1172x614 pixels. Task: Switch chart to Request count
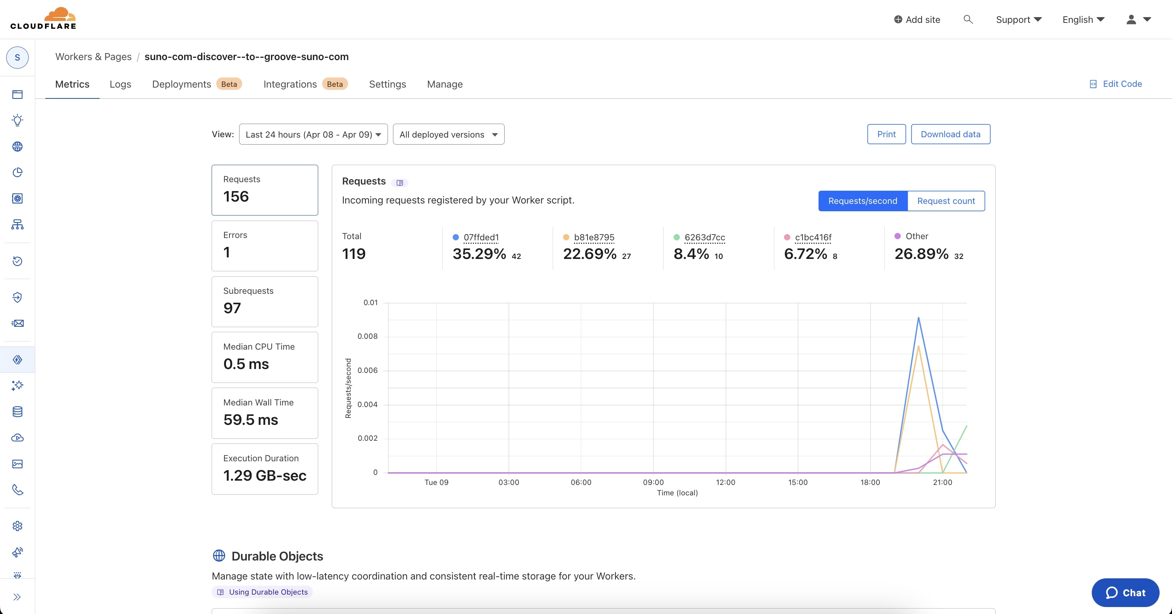(946, 201)
